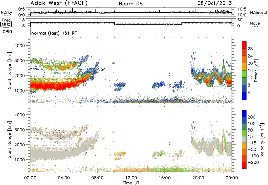This screenshot has width=268, height=185.
Task: Click the '4000' tick on power panel
Action: (x=19, y=46)
